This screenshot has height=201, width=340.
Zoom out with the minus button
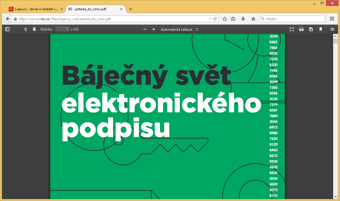pyautogui.click(x=145, y=29)
